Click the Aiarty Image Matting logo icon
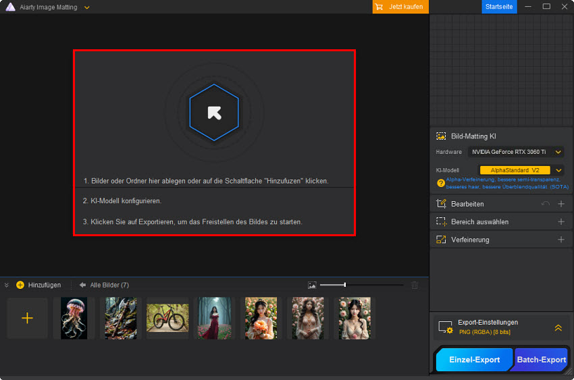Screen dimensions: 574x380 click(11, 7)
